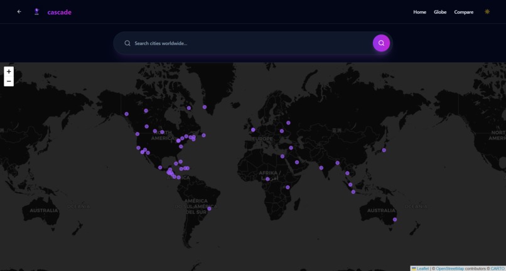This screenshot has width=506, height=271.
Task: Go to the Home page
Action: pyautogui.click(x=419, y=12)
